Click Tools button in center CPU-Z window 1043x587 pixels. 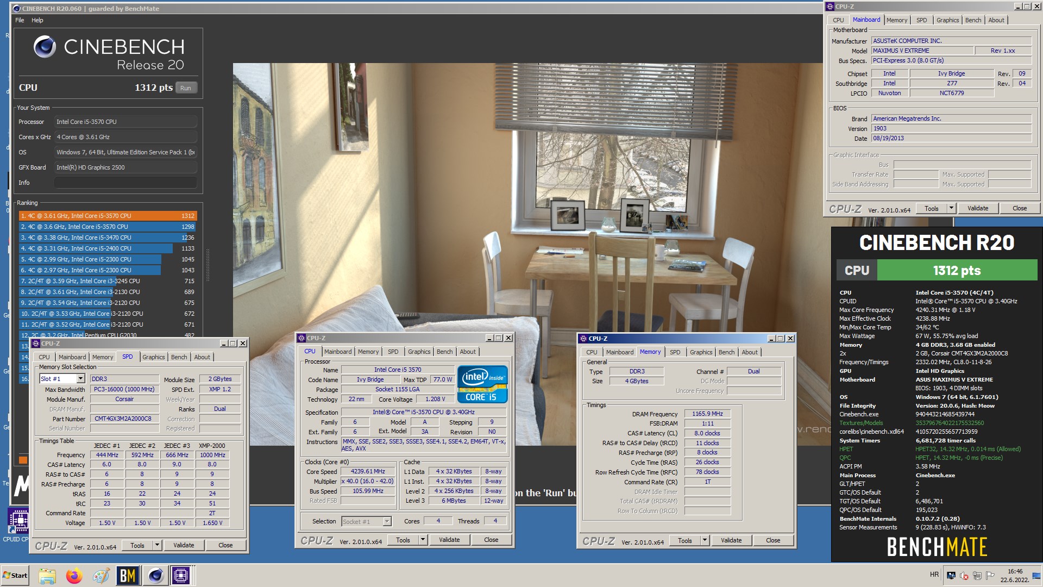point(403,540)
